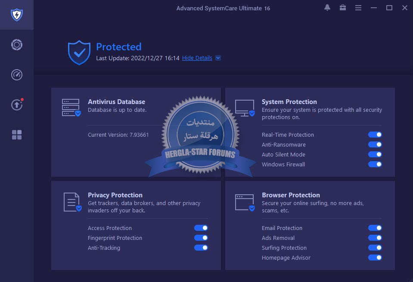
Task: Open the Protect shield tab in sidebar
Action: coord(17,15)
